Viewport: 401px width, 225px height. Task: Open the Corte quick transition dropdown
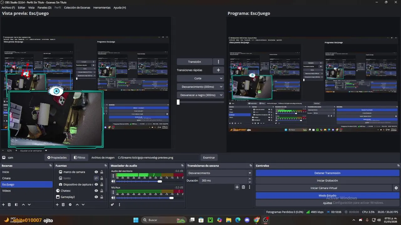pos(200,78)
